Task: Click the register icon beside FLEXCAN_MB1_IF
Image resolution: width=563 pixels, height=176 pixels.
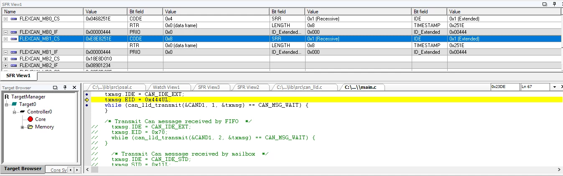Action: [14, 52]
